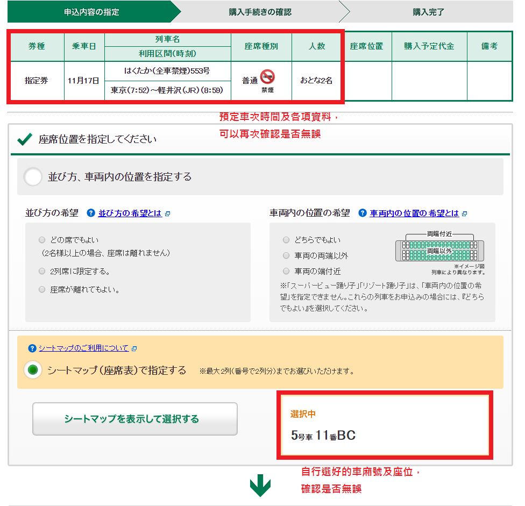Screen dimensions: 525x506
Task: Click external-link icon after 並び方の希望とは
Action: pyautogui.click(x=168, y=213)
